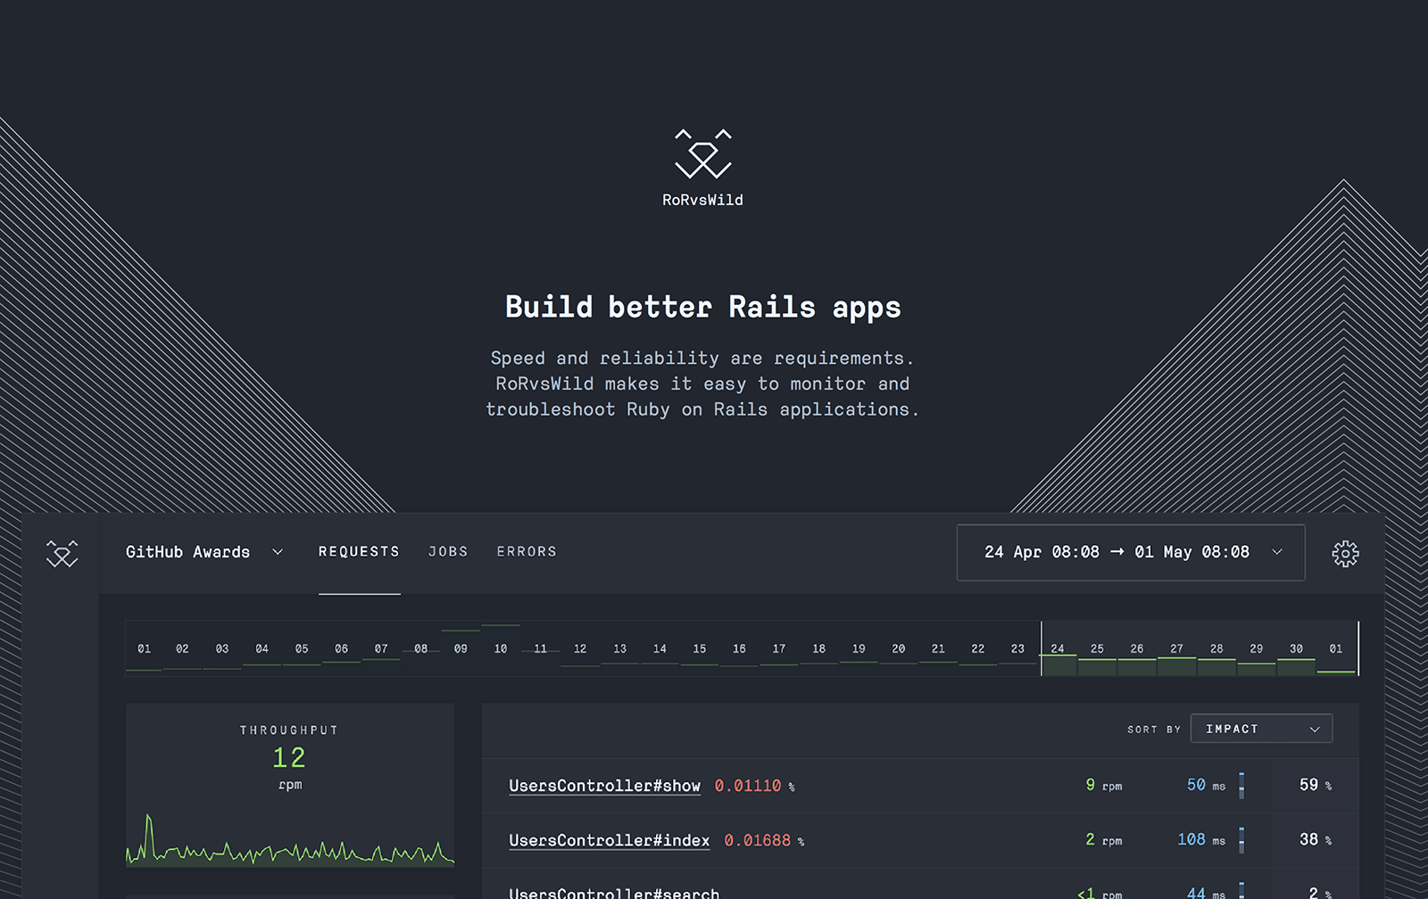The width and height of the screenshot is (1428, 899).
Task: Switch to the Requests tab
Action: pos(359,552)
